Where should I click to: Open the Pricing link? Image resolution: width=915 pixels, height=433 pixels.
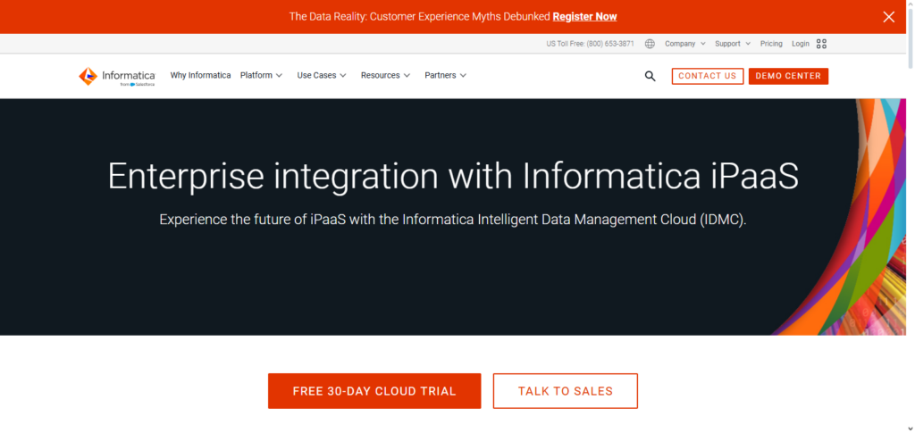[771, 44]
